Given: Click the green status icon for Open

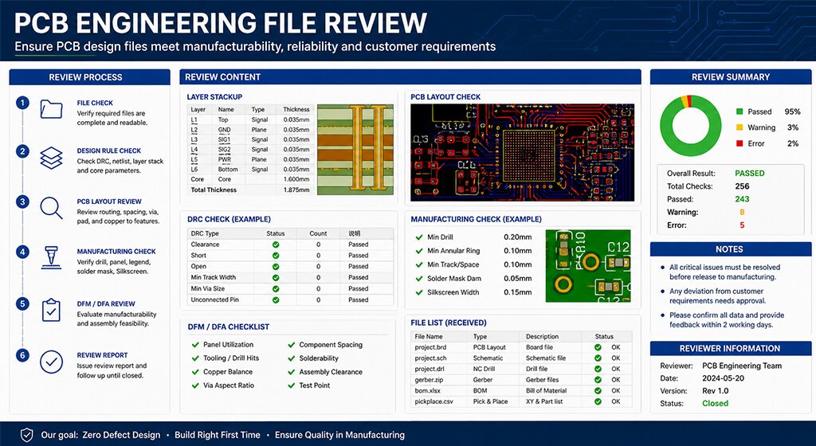Looking at the screenshot, I should pyautogui.click(x=276, y=267).
